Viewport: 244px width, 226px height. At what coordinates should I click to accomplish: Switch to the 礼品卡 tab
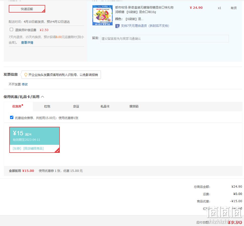[x=105, y=106]
